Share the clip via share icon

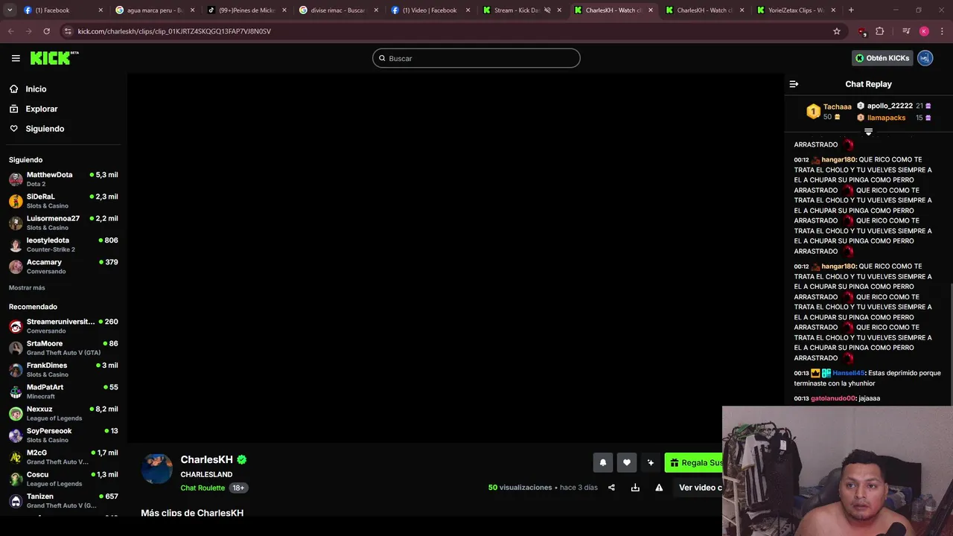(611, 488)
